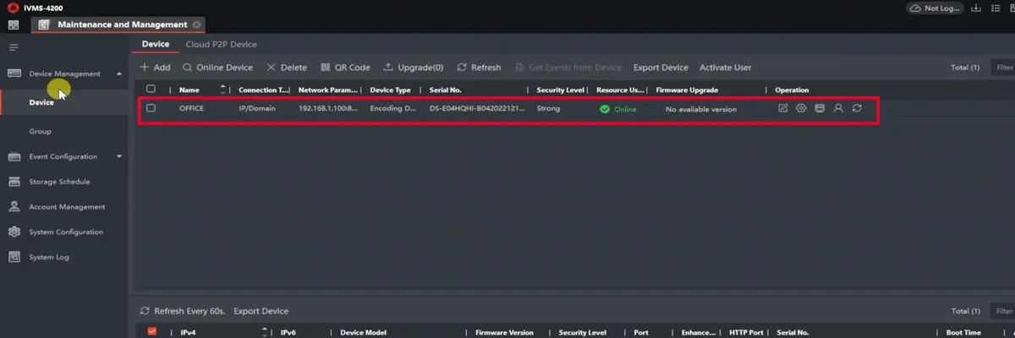Image resolution: width=1015 pixels, height=338 pixels.
Task: Switch to the Cloud P2P Device tab
Action: [222, 44]
